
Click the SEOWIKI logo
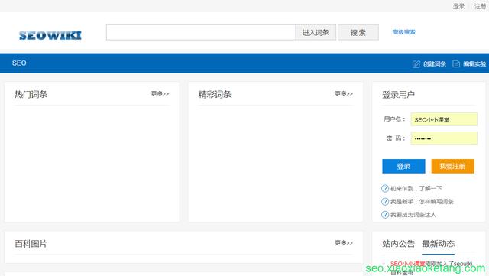click(x=50, y=35)
